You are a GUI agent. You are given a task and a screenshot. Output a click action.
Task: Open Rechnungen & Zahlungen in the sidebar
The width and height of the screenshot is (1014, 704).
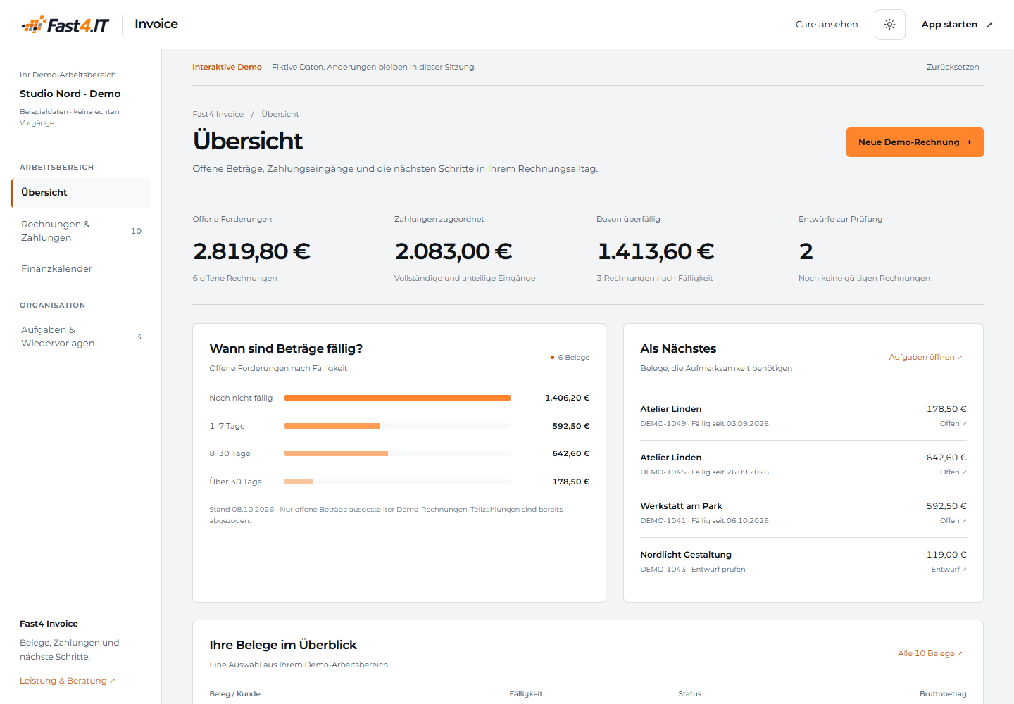coord(81,231)
